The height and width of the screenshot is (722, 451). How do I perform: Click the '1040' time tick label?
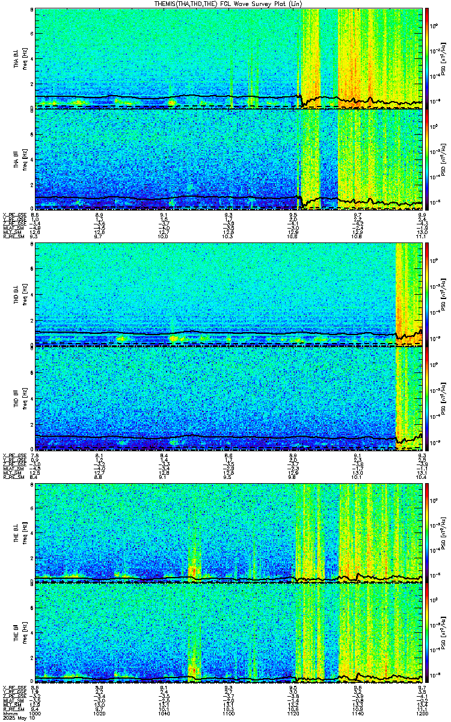pyautogui.click(x=164, y=714)
